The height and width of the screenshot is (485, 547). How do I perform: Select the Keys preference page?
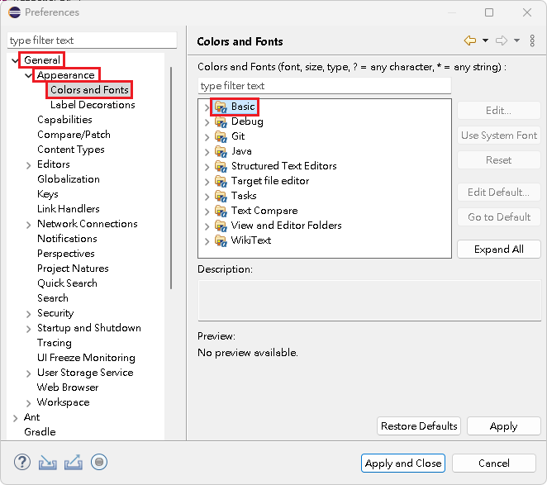[48, 194]
